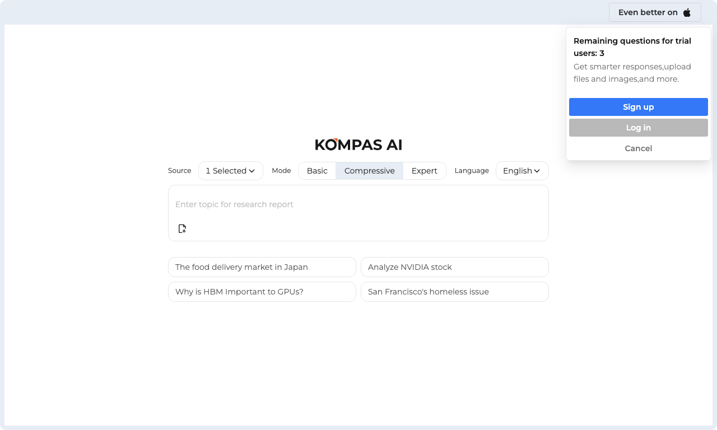Dismiss the trial popup with Cancel
Viewport: 717px width, 430px height.
coord(639,148)
